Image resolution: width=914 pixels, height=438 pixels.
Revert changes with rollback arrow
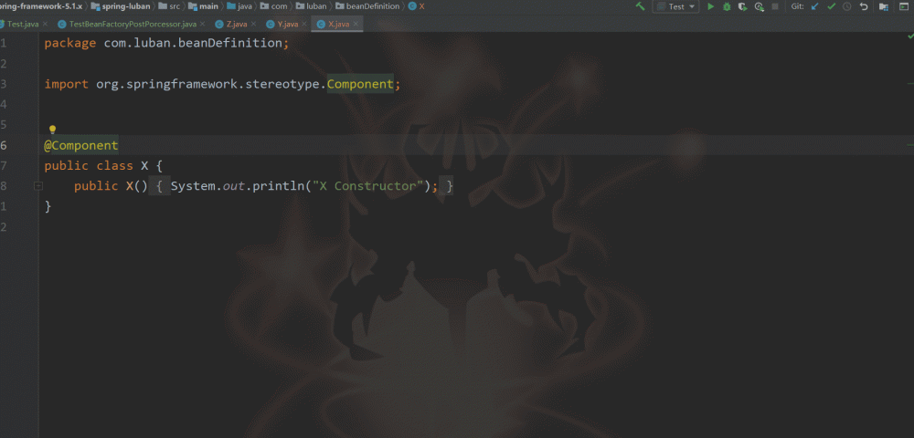[864, 6]
